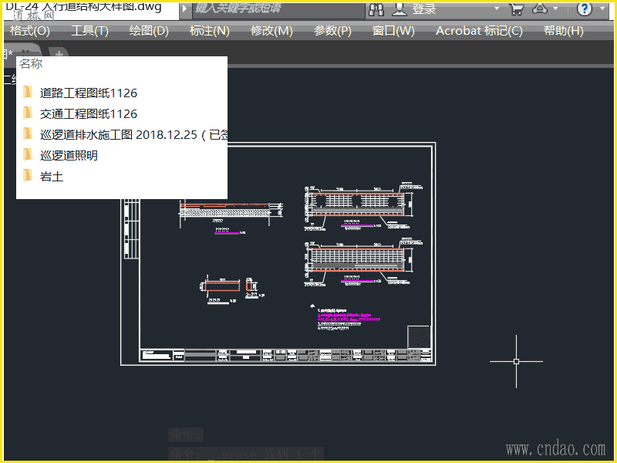Expand the dropdown next to triangle icon

click(x=555, y=8)
